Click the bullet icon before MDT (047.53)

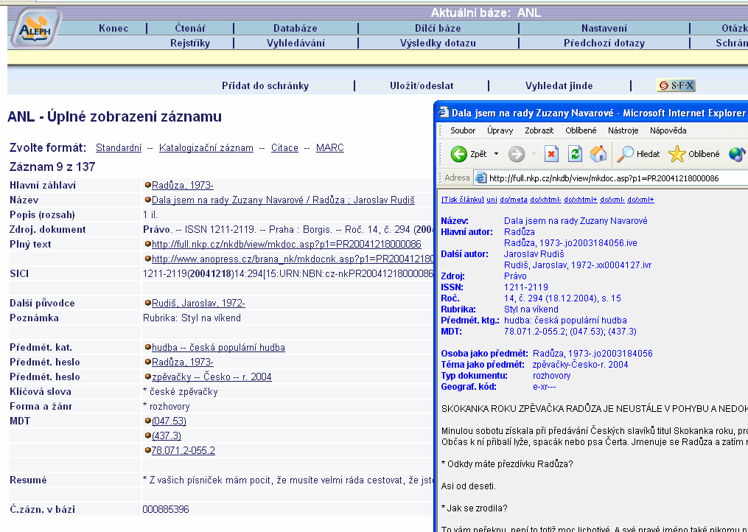pyautogui.click(x=148, y=421)
